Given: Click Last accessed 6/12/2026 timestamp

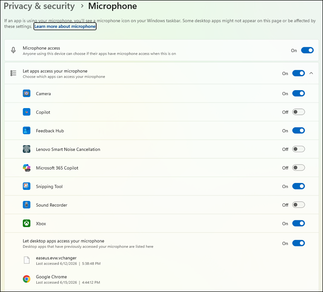Looking at the screenshot, I should pyautogui.click(x=68, y=263).
